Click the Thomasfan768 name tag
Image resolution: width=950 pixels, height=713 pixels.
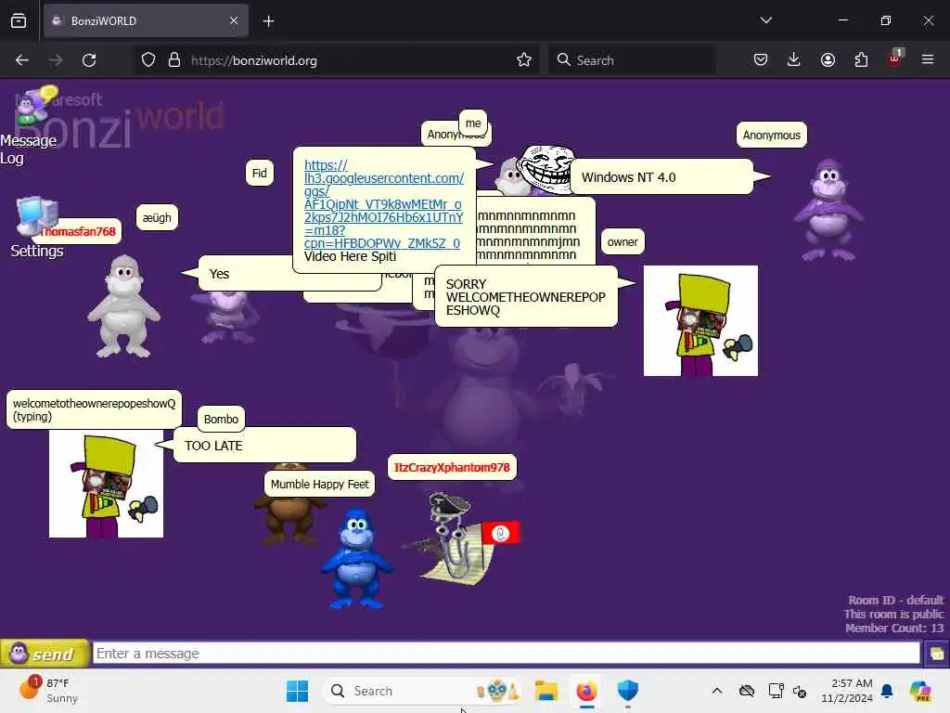tap(80, 231)
